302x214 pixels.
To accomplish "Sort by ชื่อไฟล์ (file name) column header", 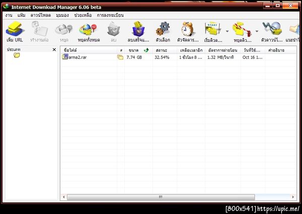I will [x=89, y=50].
